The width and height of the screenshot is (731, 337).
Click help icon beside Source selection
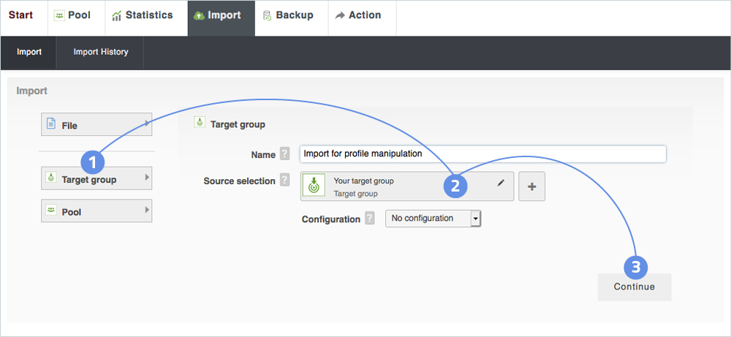click(284, 181)
